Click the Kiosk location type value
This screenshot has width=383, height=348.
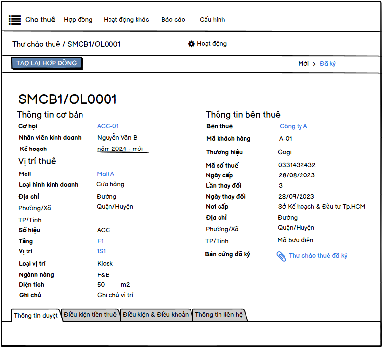point(105,264)
